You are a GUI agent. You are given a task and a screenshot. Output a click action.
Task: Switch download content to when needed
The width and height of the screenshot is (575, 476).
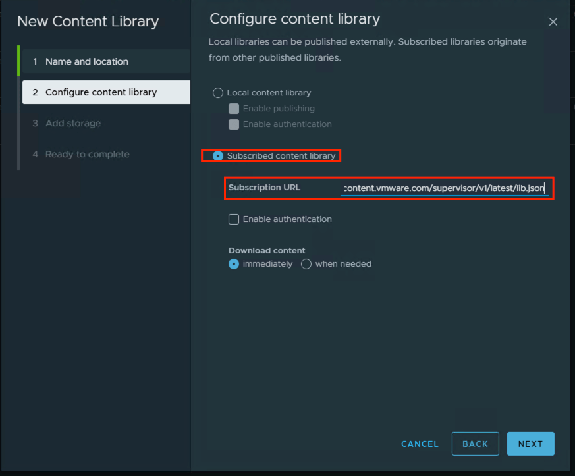[x=306, y=264]
